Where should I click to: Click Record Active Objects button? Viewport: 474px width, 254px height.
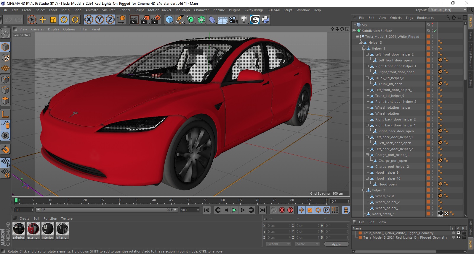pos(274,210)
